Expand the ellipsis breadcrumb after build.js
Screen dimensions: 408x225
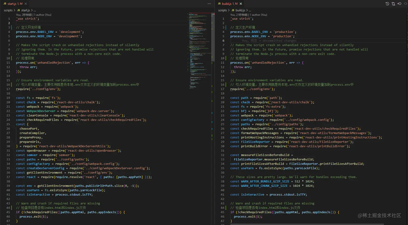click(x=249, y=10)
